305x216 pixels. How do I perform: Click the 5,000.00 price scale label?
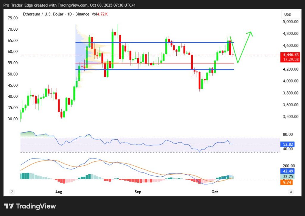point(290,22)
